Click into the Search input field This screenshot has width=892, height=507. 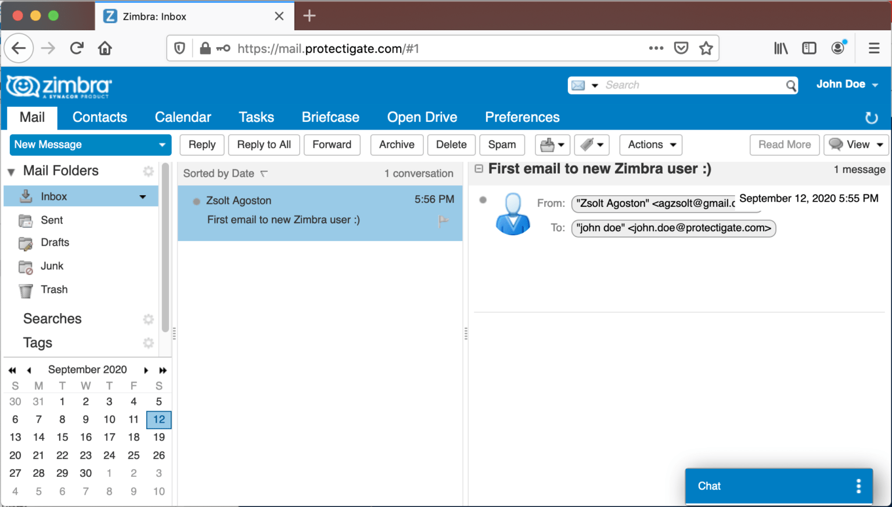(694, 85)
